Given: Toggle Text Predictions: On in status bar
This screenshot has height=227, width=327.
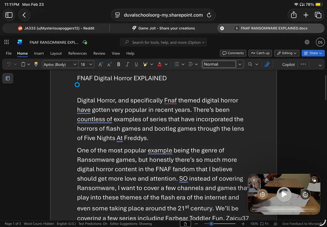Looking at the screenshot, I should (x=93, y=224).
